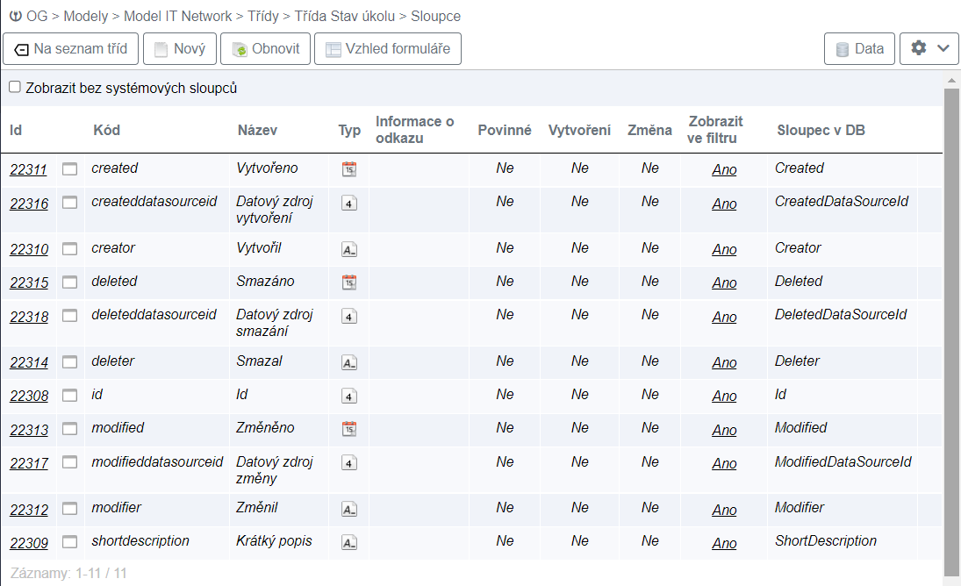This screenshot has width=961, height=586.
Task: Open record link 22309
Action: [x=29, y=543]
